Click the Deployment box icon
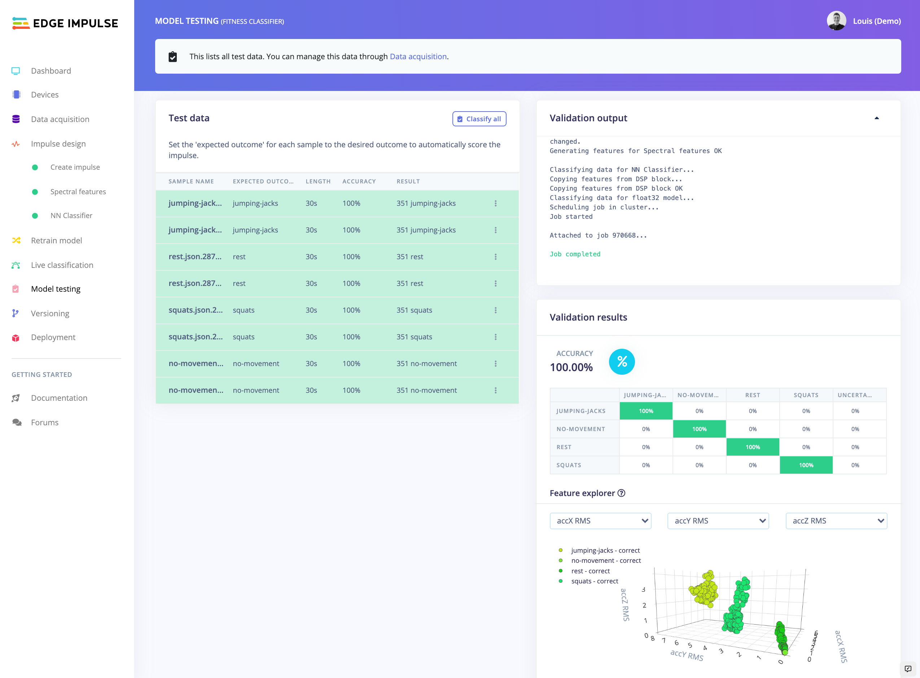The image size is (920, 678). (x=16, y=338)
